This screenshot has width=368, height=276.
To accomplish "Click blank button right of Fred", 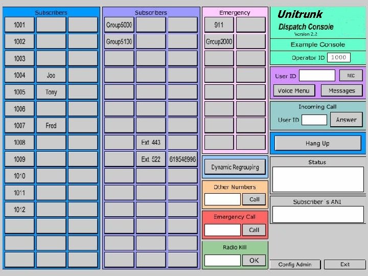I will 83,126.
